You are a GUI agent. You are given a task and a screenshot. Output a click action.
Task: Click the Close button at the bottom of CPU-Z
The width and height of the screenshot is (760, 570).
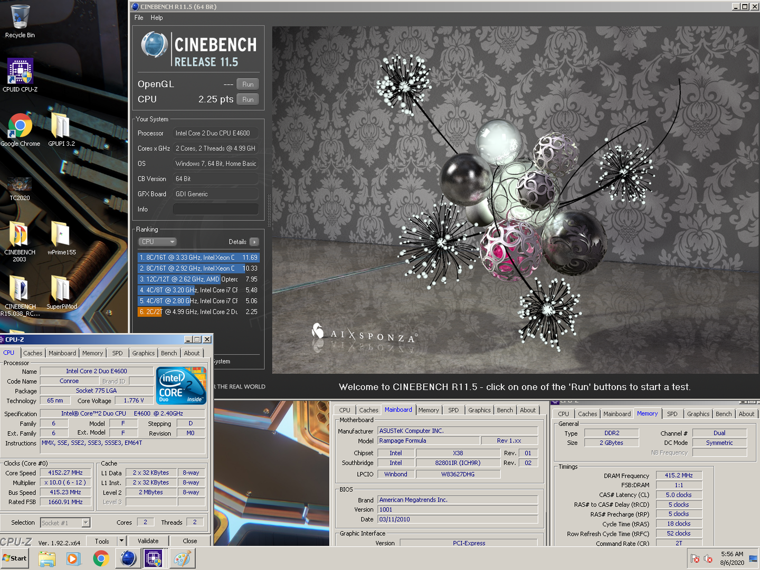pyautogui.click(x=190, y=540)
